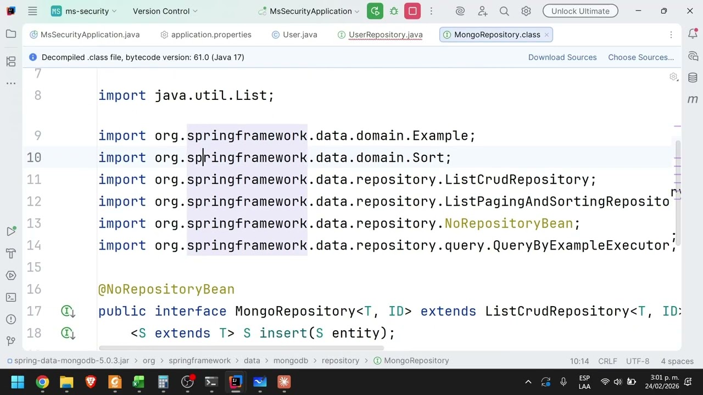Stop the running application
The width and height of the screenshot is (703, 395).
click(412, 11)
